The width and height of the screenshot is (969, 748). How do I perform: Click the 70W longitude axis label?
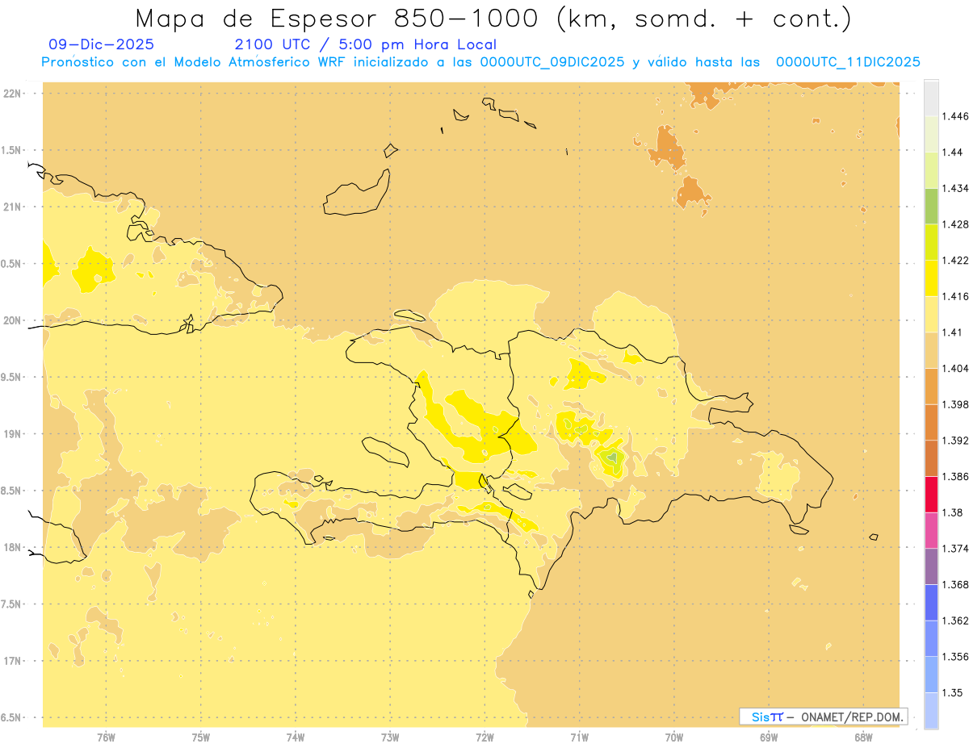(674, 737)
